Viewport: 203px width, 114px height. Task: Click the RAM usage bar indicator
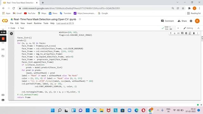pyautogui.click(x=173, y=27)
